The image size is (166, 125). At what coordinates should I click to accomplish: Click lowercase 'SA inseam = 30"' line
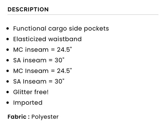coord(39,60)
